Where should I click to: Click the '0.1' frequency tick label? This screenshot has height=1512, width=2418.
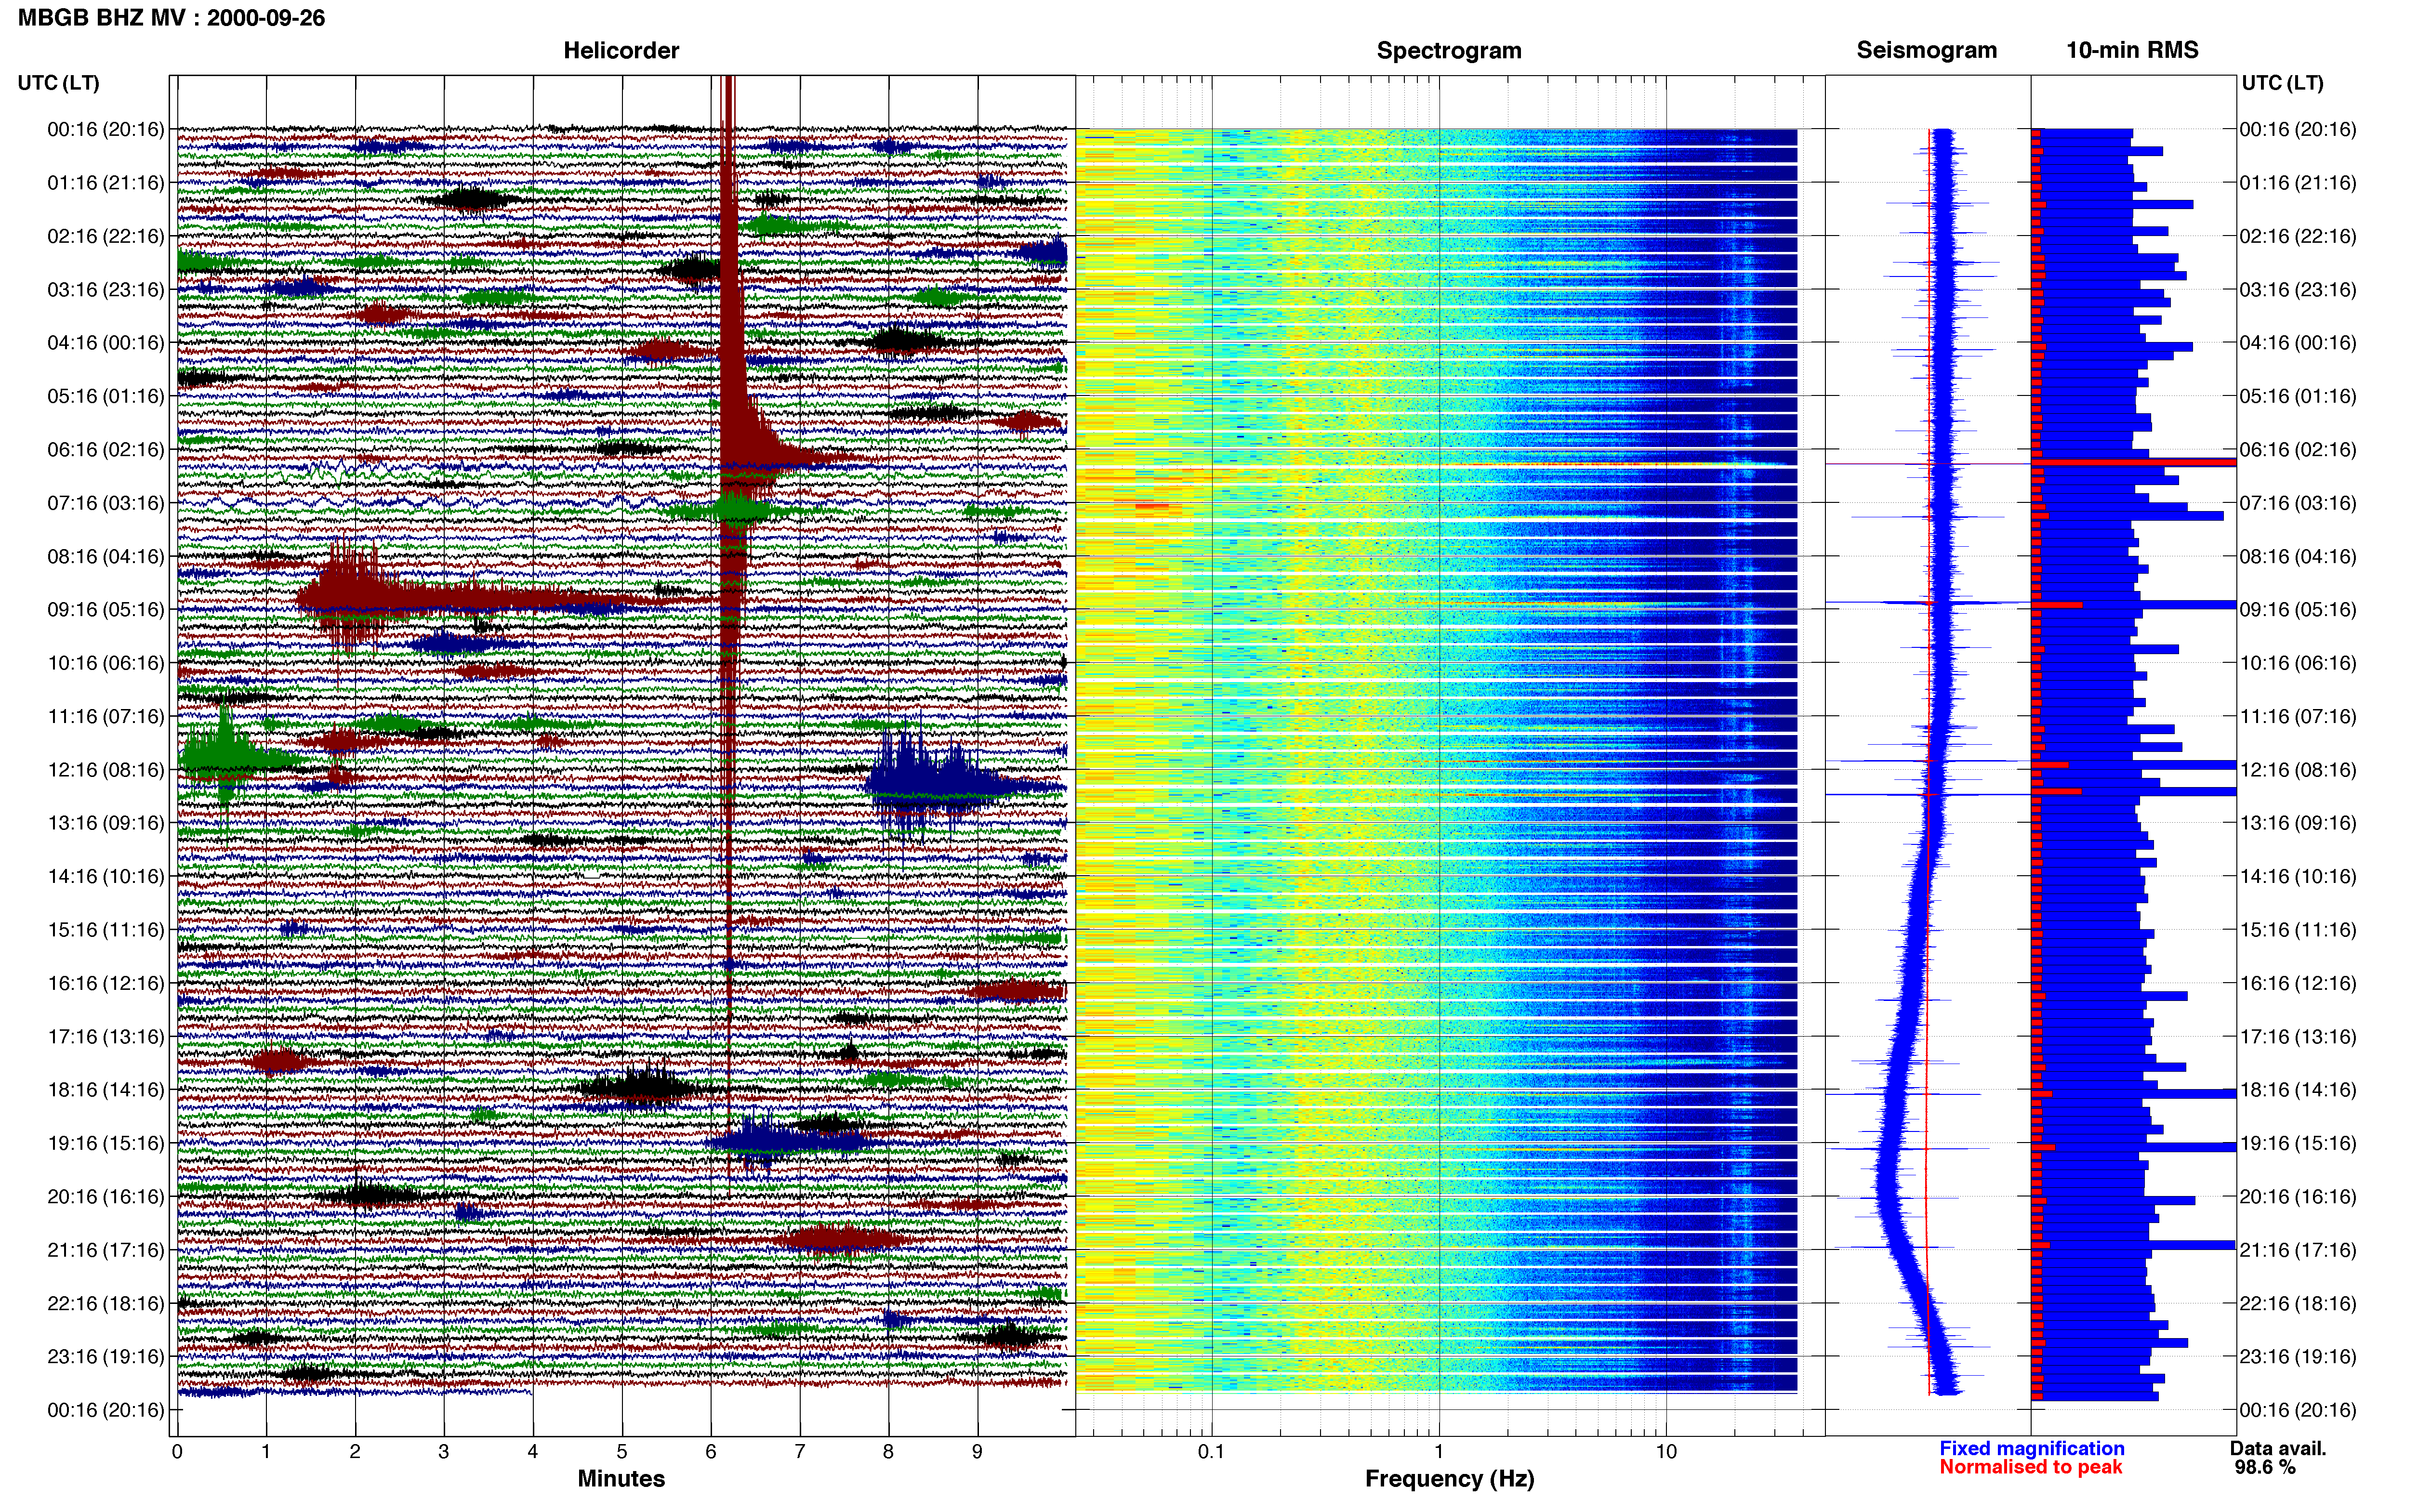(1211, 1451)
